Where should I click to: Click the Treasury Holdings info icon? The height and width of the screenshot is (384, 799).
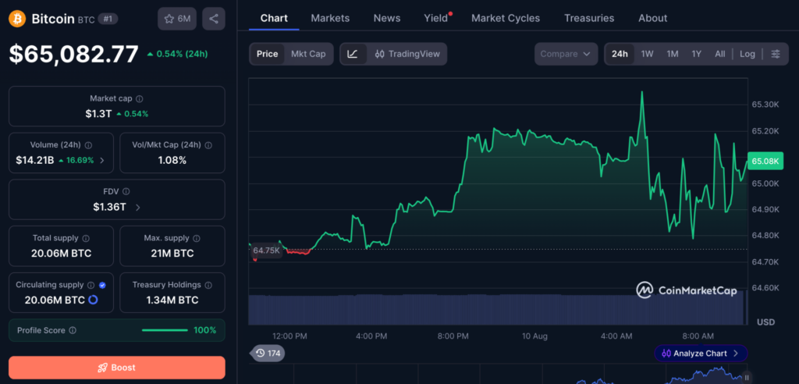[208, 285]
